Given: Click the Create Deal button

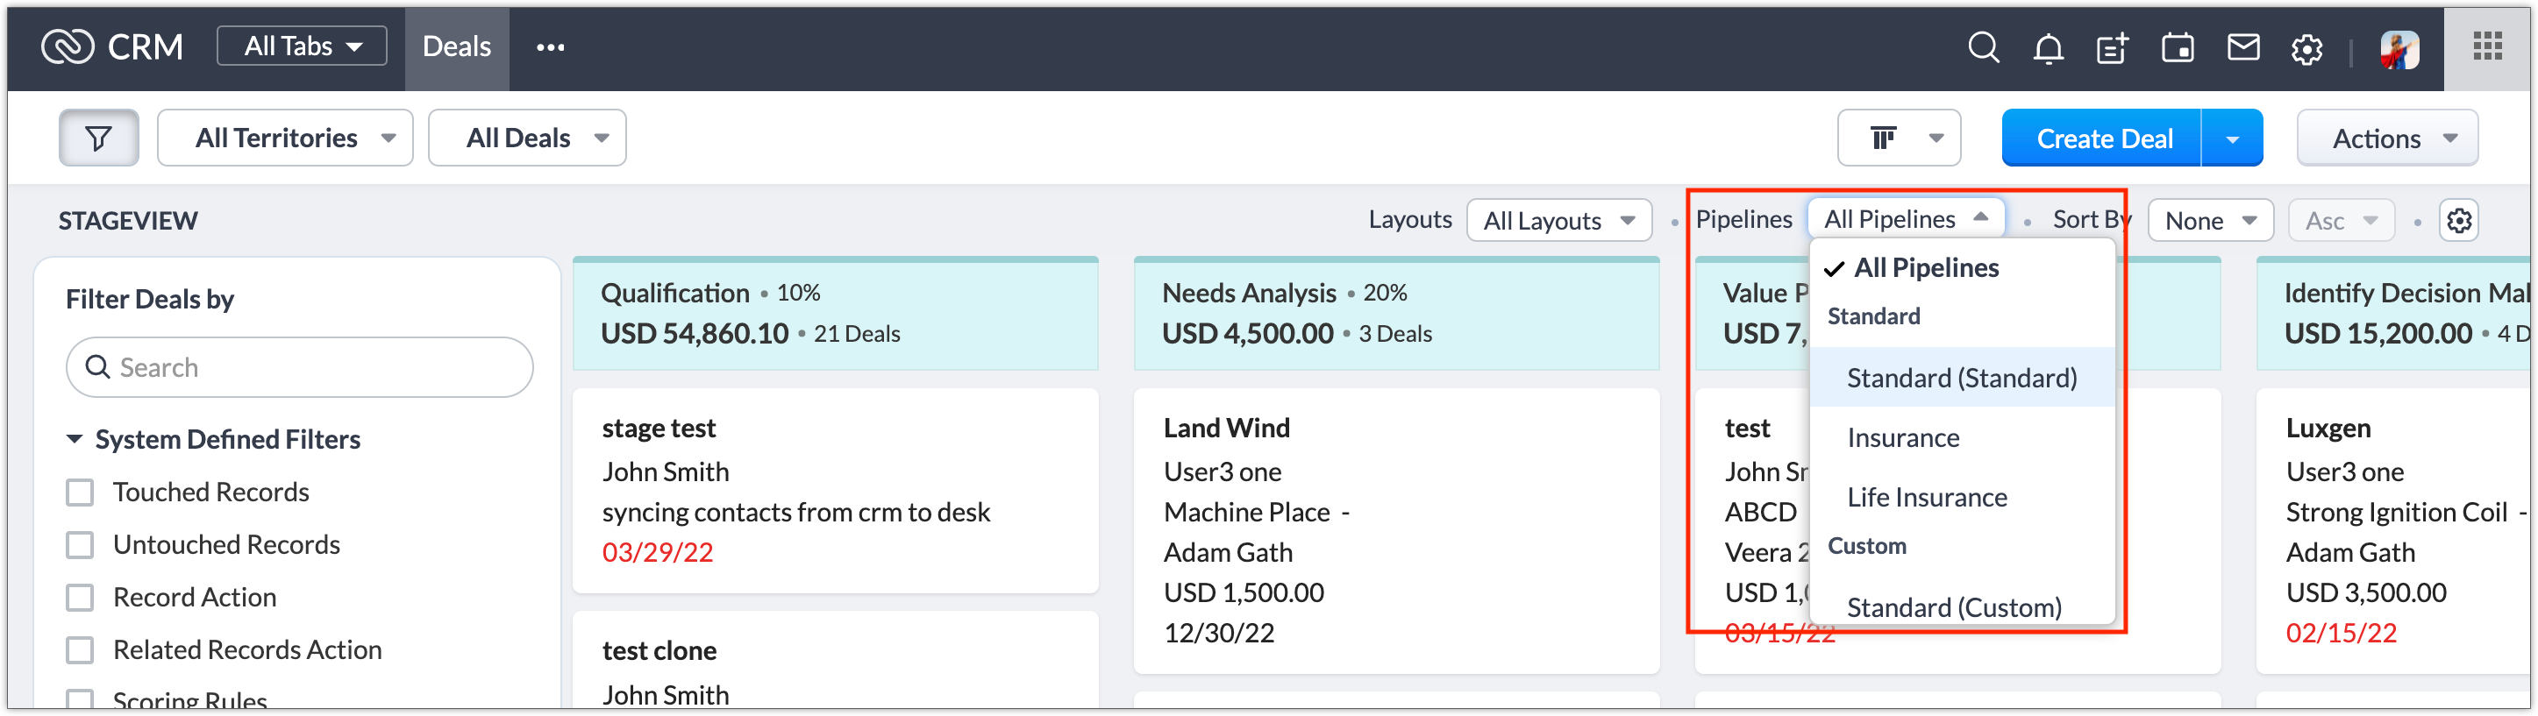Looking at the screenshot, I should click(2102, 138).
